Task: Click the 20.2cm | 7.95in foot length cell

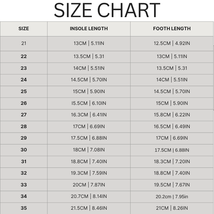Action: tap(172, 197)
